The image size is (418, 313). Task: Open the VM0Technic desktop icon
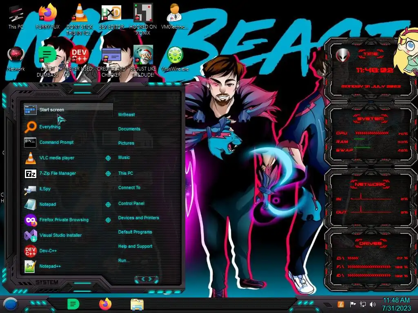175,16
